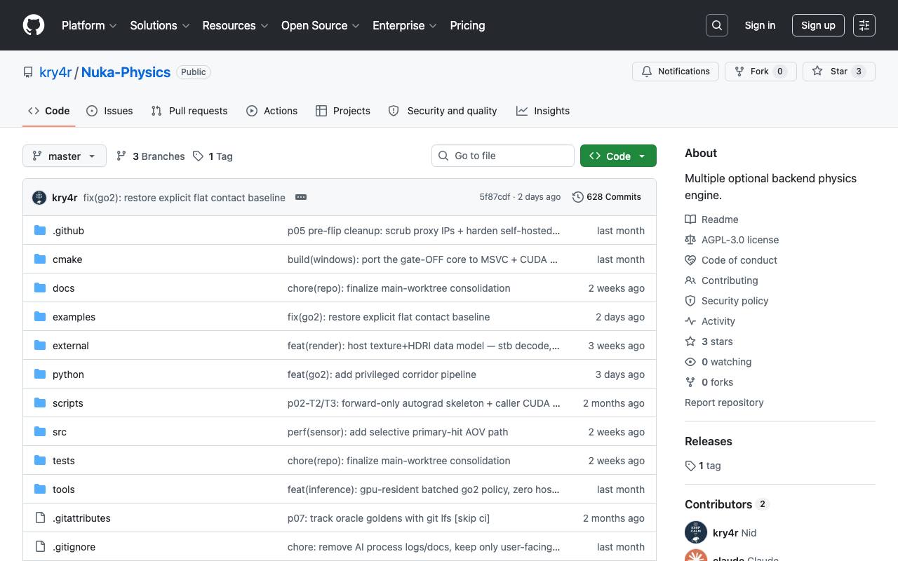Screen dimensions: 898x561
Task: Click the .gitattributes file icon
Action: (40, 518)
